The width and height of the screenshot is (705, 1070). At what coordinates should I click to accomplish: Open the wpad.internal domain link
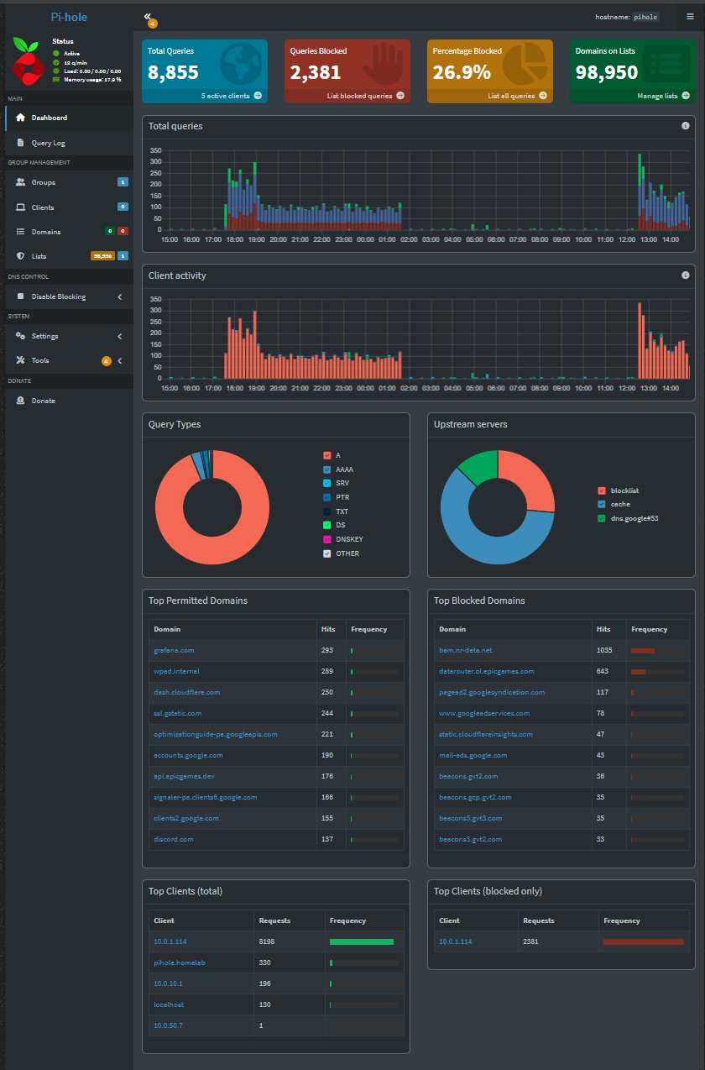point(176,671)
